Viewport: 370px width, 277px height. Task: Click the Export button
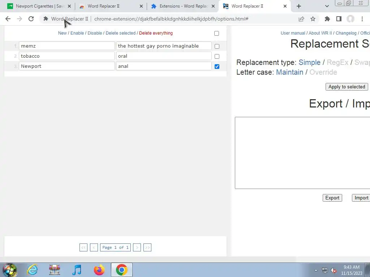(332, 198)
